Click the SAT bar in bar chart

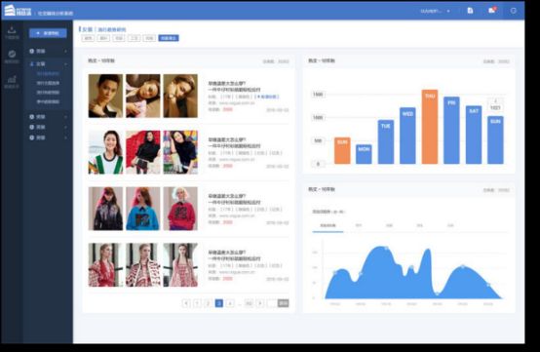[474, 135]
